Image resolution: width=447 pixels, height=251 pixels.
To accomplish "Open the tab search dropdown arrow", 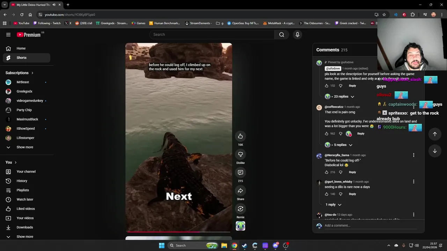I will pos(5,5).
